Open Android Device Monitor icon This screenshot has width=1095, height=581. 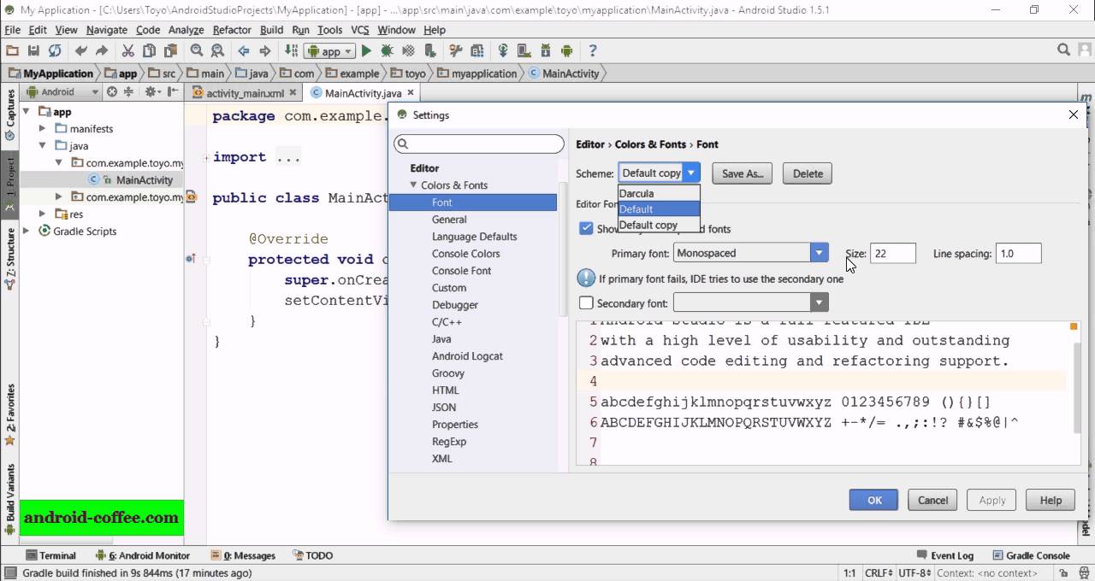(566, 51)
